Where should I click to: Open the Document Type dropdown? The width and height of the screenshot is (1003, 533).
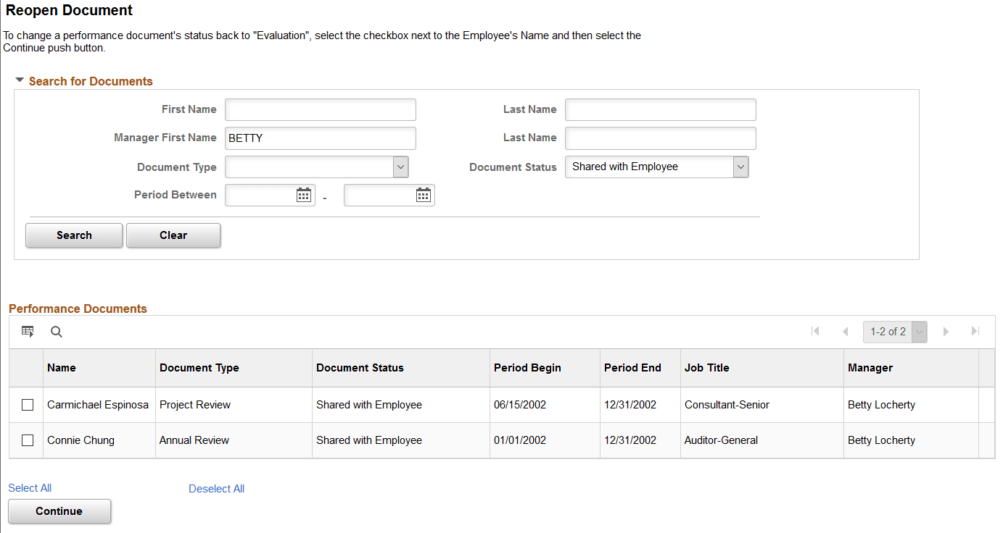(400, 167)
